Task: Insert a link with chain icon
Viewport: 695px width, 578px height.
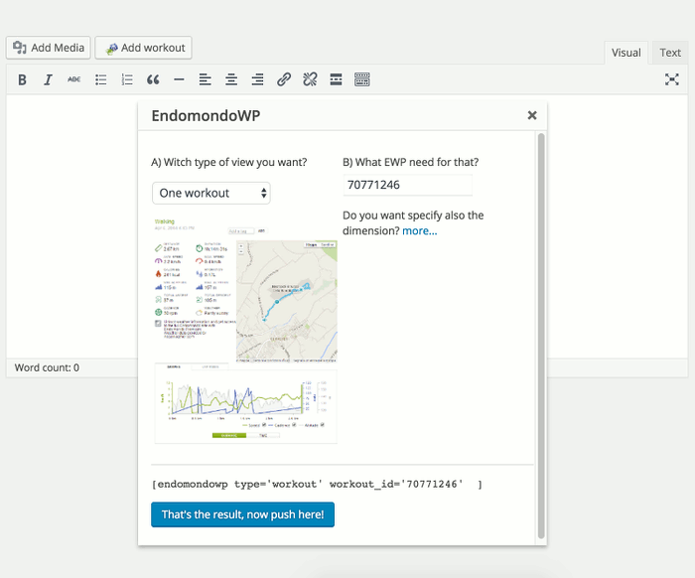Action: (x=284, y=79)
